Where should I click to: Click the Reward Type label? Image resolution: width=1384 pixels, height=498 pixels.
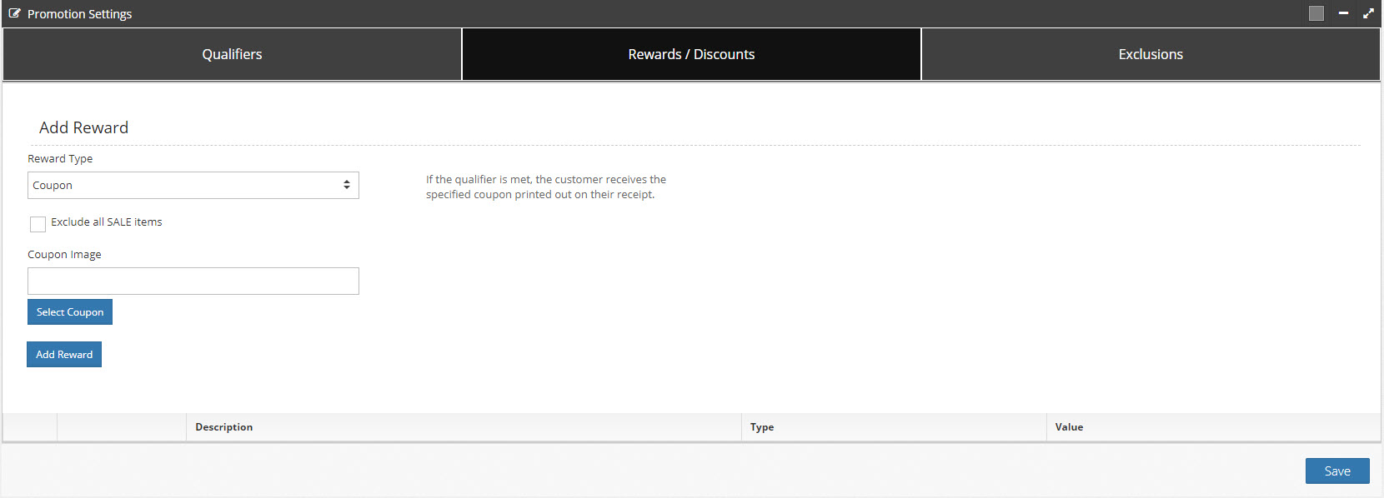60,159
